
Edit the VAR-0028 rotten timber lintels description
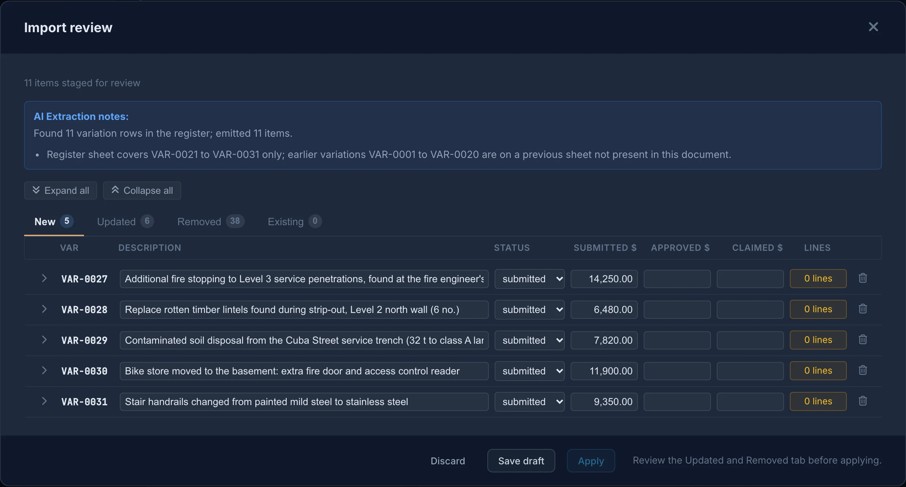point(304,310)
